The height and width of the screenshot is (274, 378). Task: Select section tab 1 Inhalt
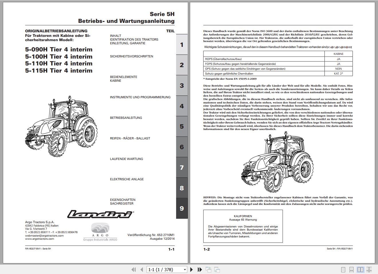[x=182, y=45]
